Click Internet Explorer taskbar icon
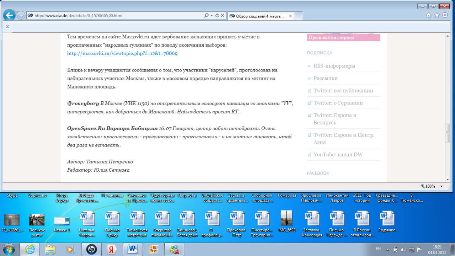455x256 pixels. pyautogui.click(x=30, y=249)
